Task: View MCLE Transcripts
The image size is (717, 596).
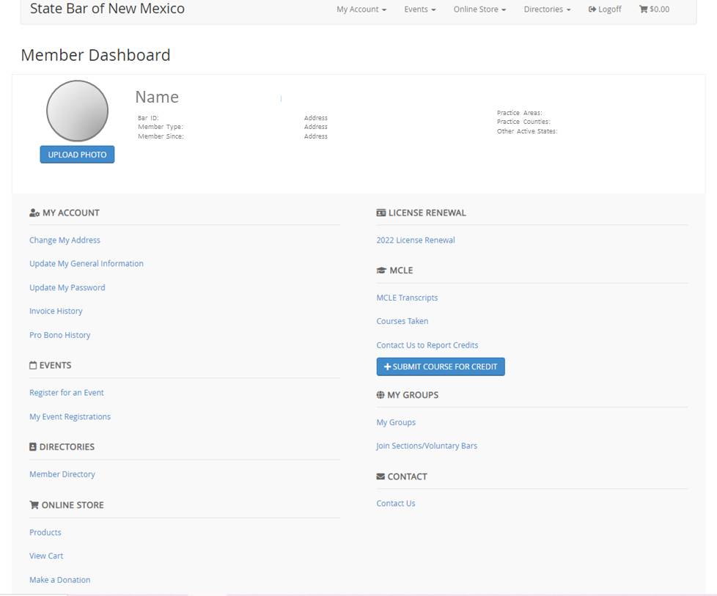Action: pos(407,298)
